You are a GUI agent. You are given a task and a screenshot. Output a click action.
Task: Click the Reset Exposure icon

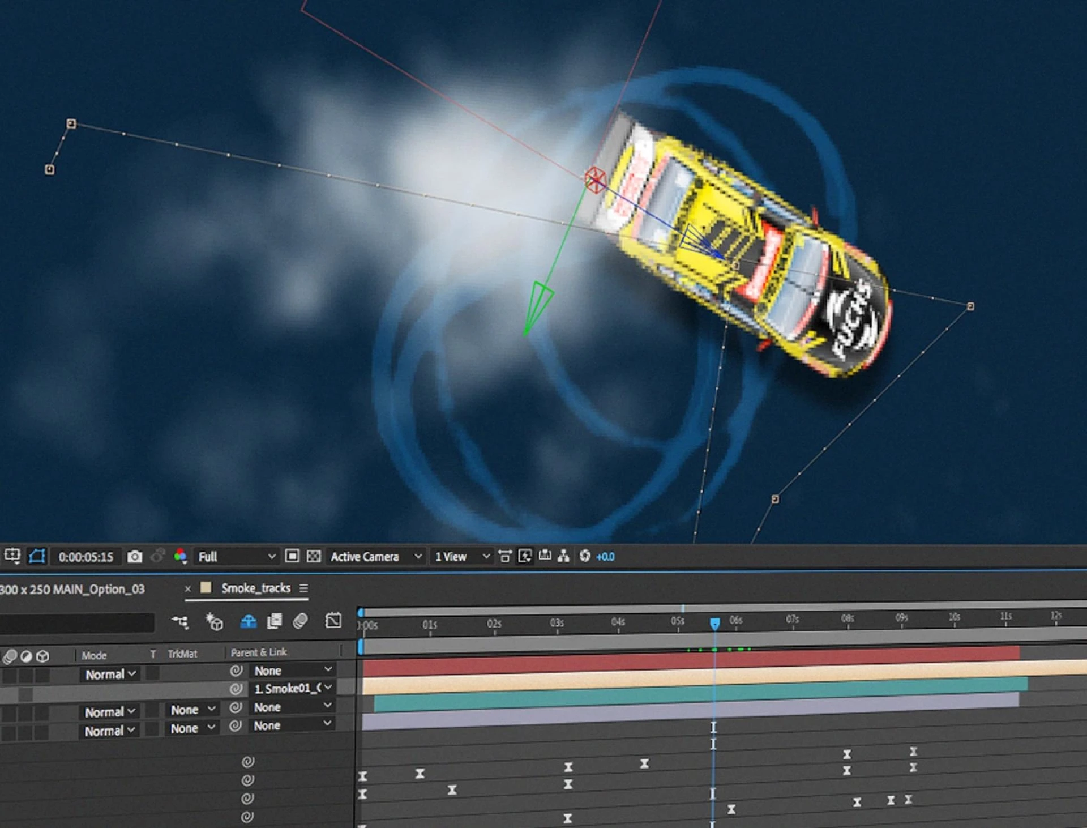point(585,556)
